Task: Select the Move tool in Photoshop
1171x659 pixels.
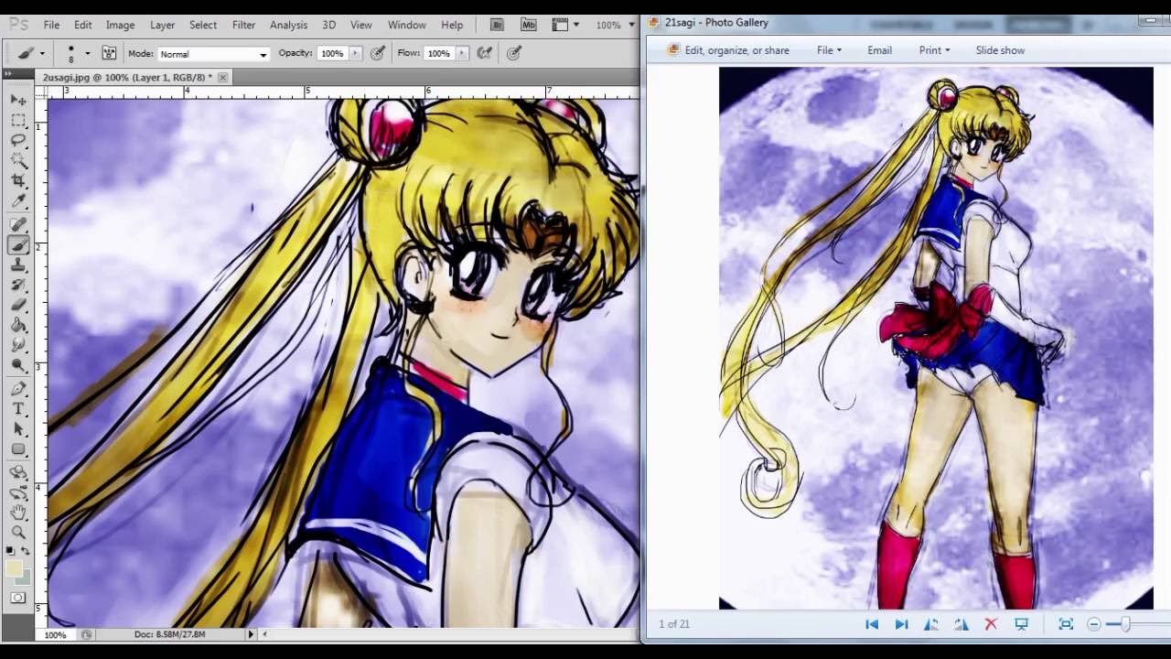Action: (x=18, y=100)
